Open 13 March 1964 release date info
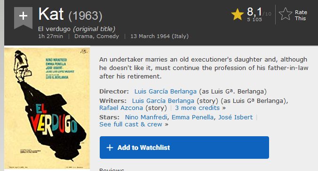Screen dimensions: 318x171 (x=159, y=36)
